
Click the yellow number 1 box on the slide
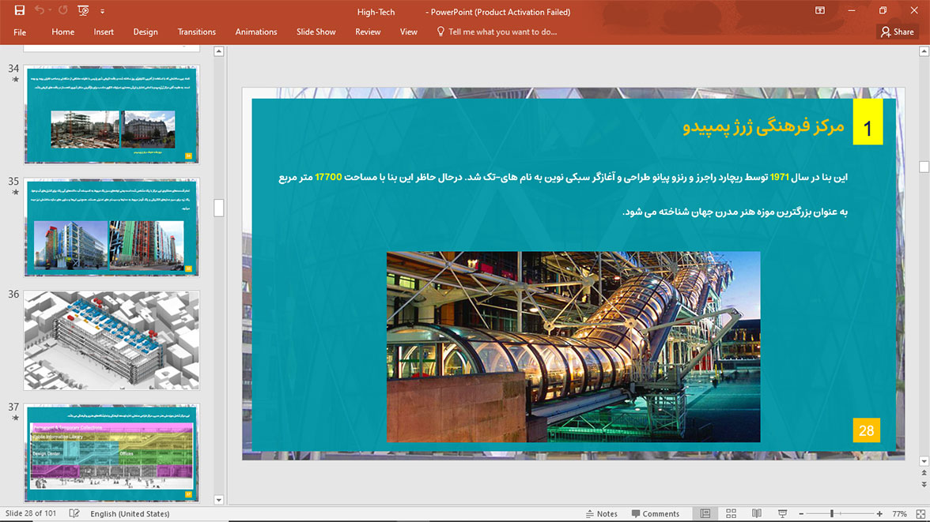868,122
